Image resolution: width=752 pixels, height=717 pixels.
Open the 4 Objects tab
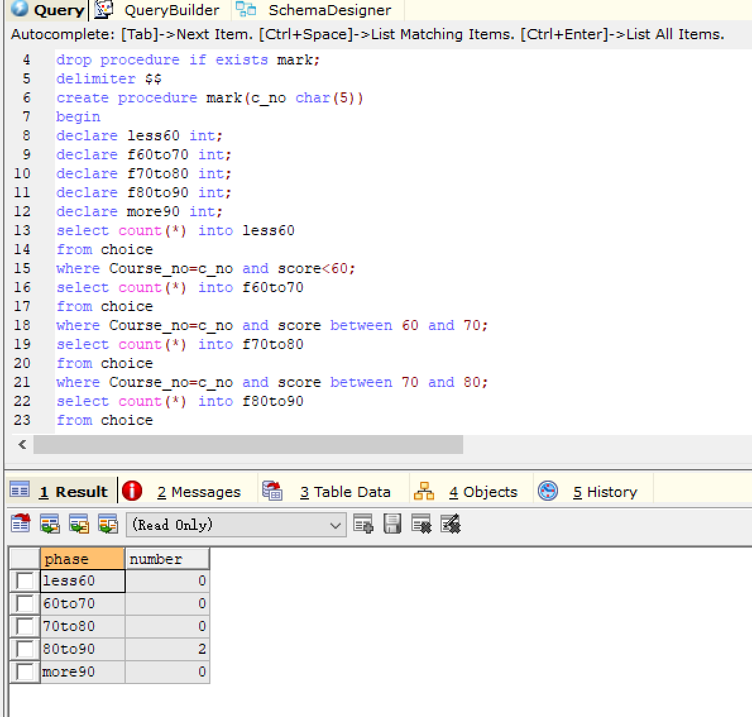tap(471, 491)
